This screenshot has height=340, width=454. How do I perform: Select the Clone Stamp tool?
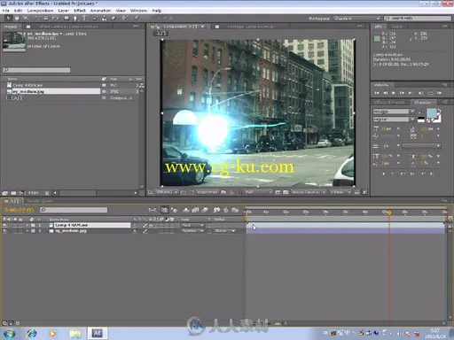click(x=105, y=19)
